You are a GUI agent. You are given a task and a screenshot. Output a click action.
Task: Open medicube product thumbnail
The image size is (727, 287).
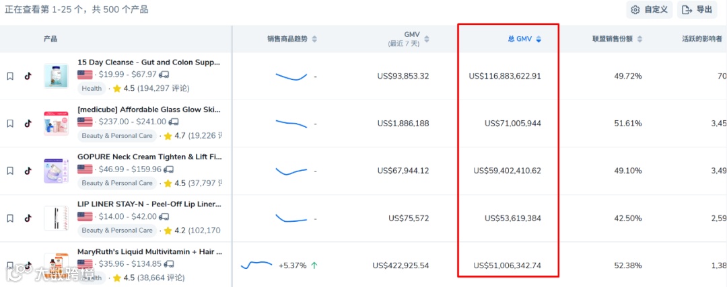[x=56, y=123]
